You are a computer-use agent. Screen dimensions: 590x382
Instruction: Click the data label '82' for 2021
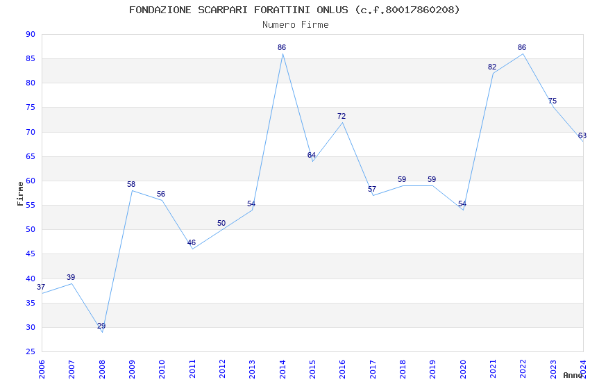point(492,67)
